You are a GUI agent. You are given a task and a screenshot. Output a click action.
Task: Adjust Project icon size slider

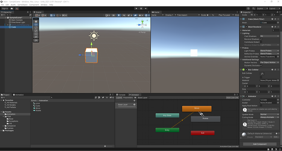point(108,146)
